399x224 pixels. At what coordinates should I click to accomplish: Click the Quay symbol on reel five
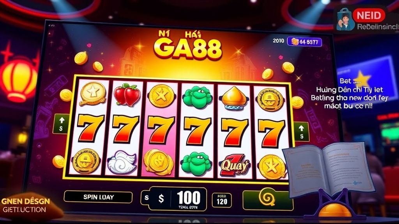pyautogui.click(x=234, y=166)
